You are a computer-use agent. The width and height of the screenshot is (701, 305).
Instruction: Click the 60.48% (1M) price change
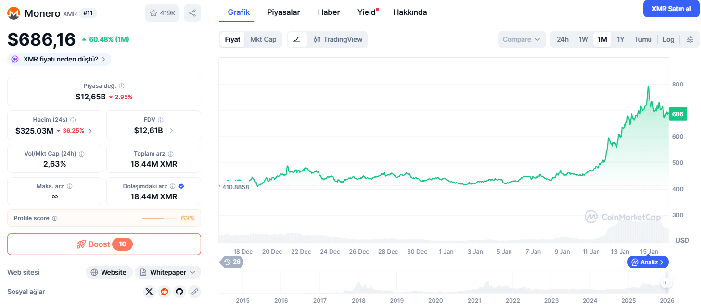coord(105,39)
